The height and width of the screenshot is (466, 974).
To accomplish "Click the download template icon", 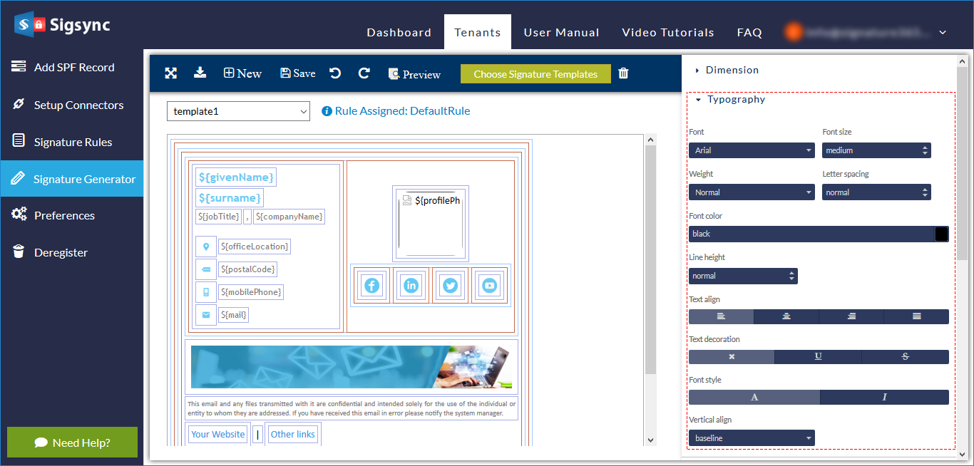I will [x=200, y=73].
